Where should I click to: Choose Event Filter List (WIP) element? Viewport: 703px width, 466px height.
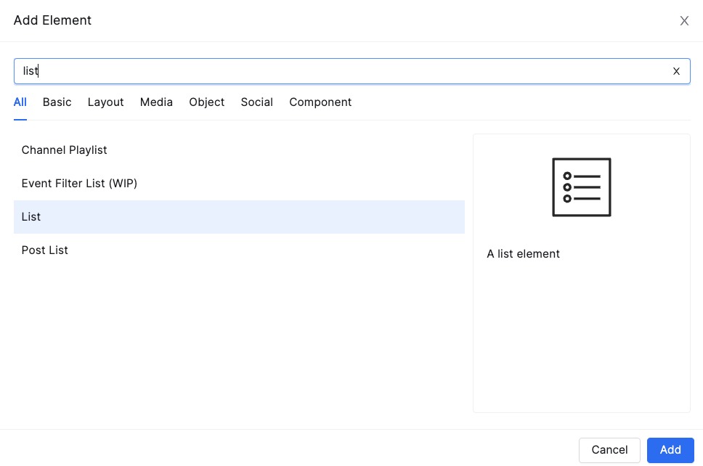pyautogui.click(x=239, y=183)
